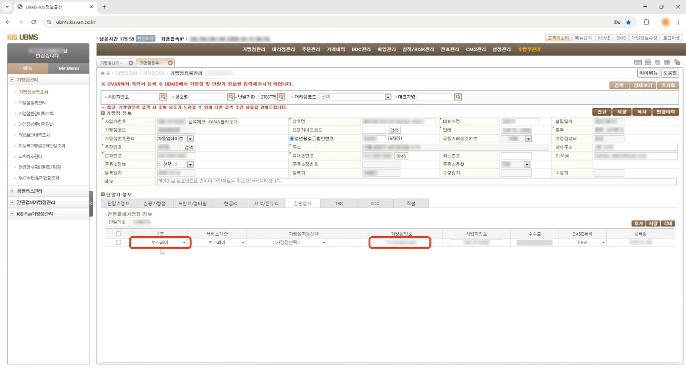Click the vertical split window layout icon
This screenshot has height=368, width=686.
pyautogui.click(x=638, y=63)
